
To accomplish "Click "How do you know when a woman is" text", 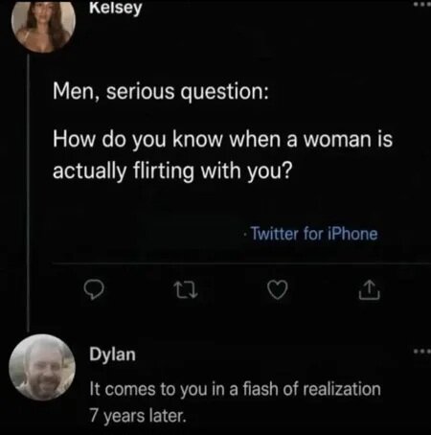I will tap(222, 140).
